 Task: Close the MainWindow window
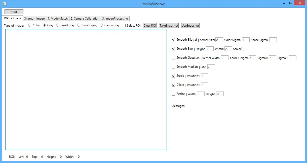click(x=300, y=3)
